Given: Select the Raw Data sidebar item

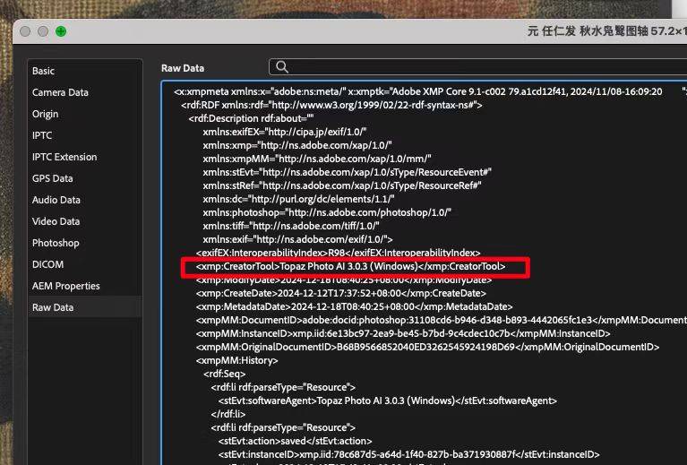Looking at the screenshot, I should tap(53, 307).
